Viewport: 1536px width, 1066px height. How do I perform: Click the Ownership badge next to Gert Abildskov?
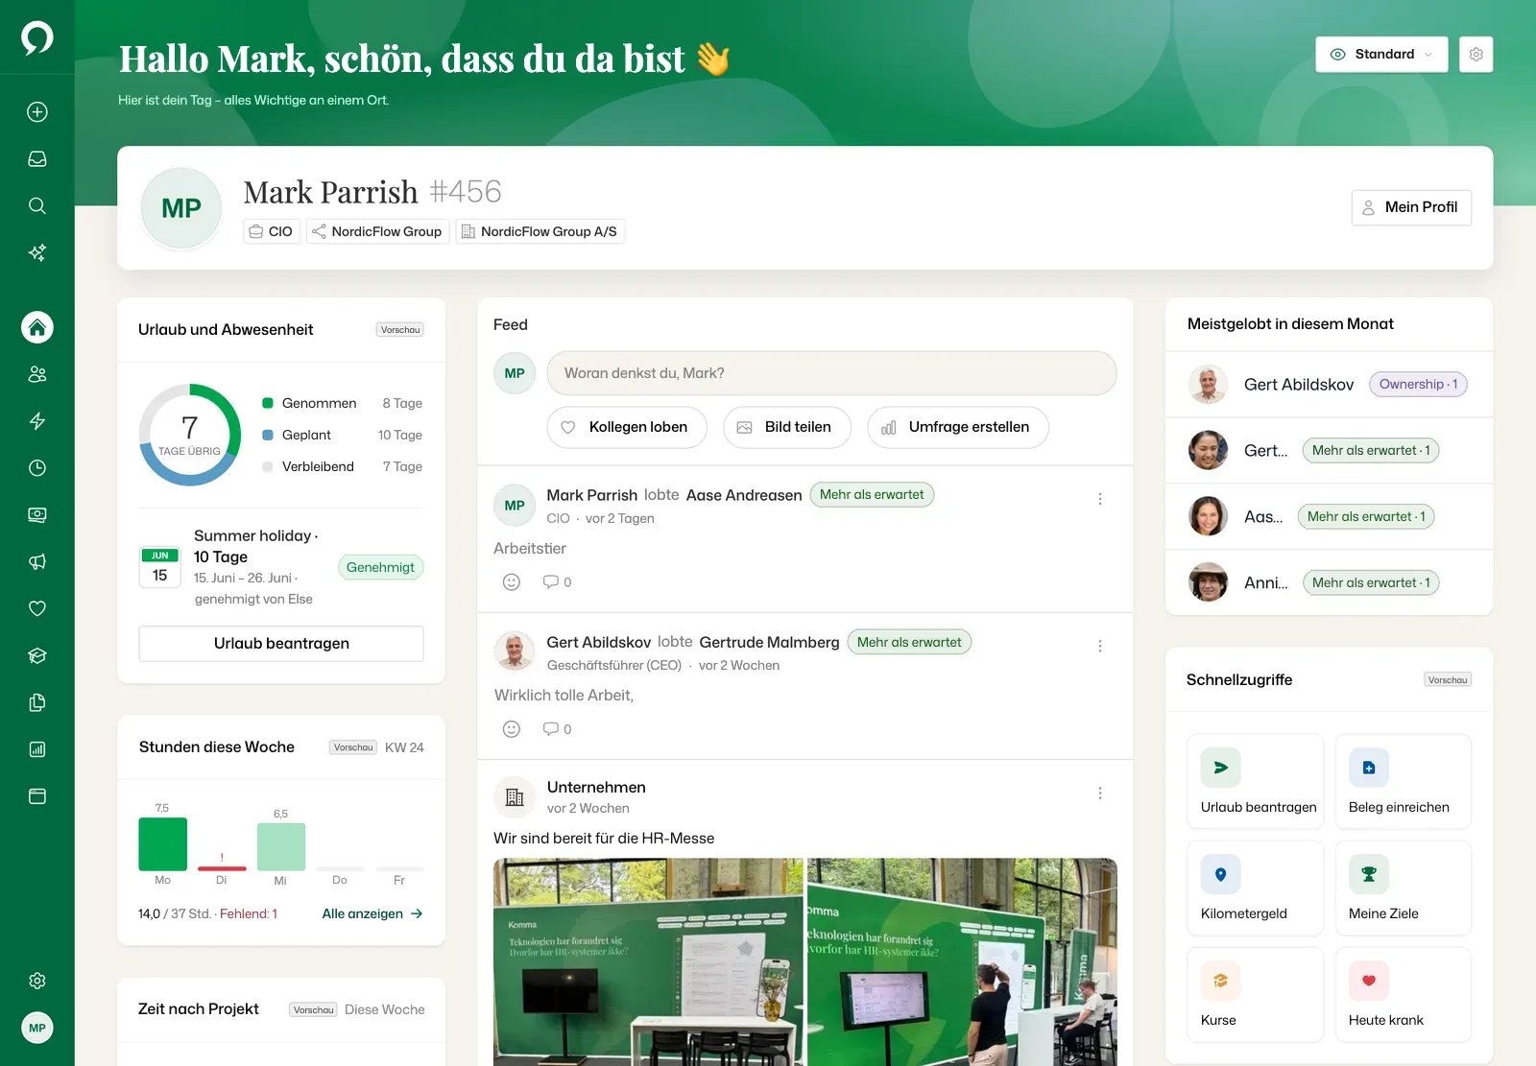click(1418, 385)
